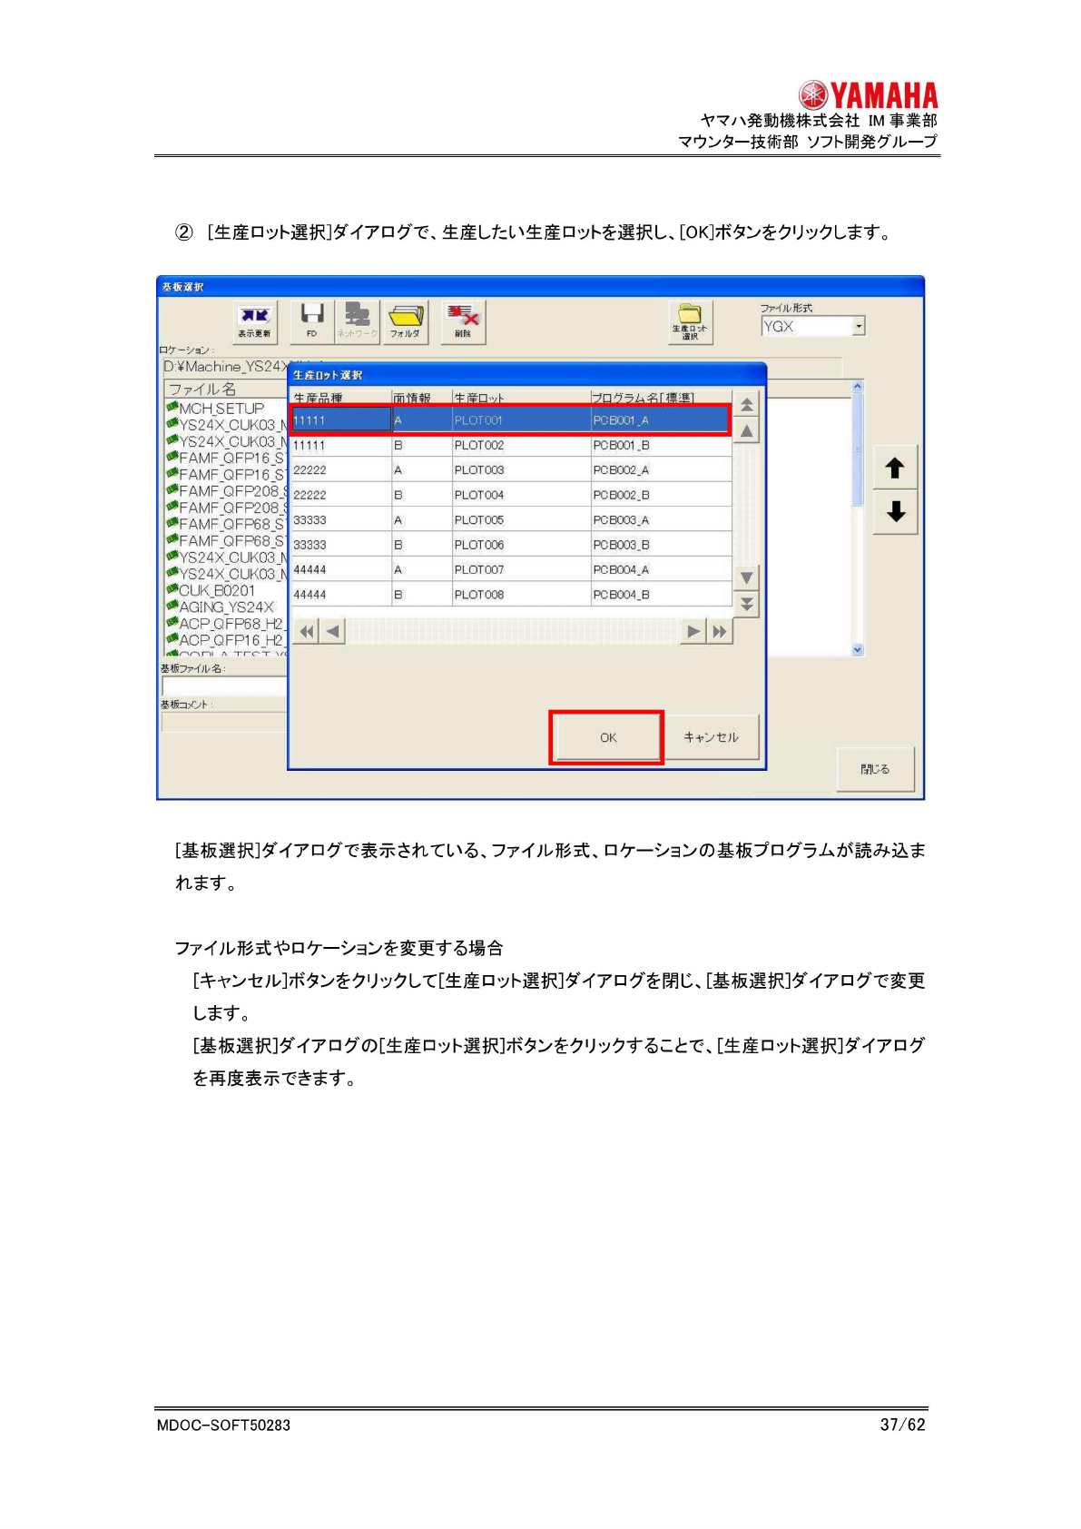The image size is (1081, 1529).
Task: Click the PCB001_A program name cell
Action: [x=661, y=420]
